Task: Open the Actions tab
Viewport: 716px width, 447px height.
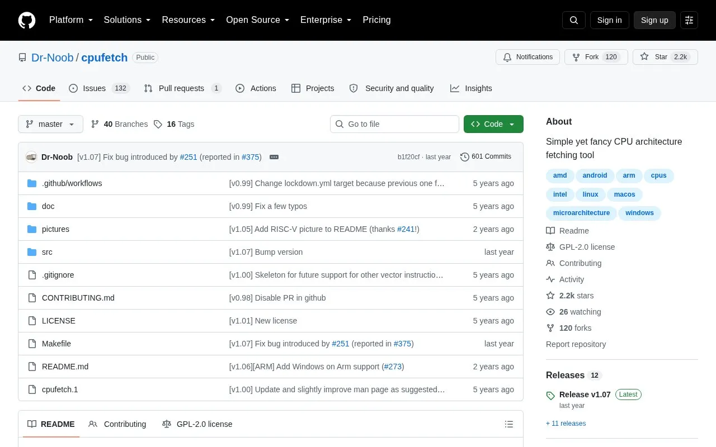Action: [256, 88]
